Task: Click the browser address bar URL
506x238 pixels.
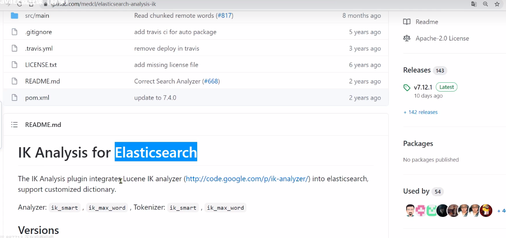Action: (x=103, y=4)
